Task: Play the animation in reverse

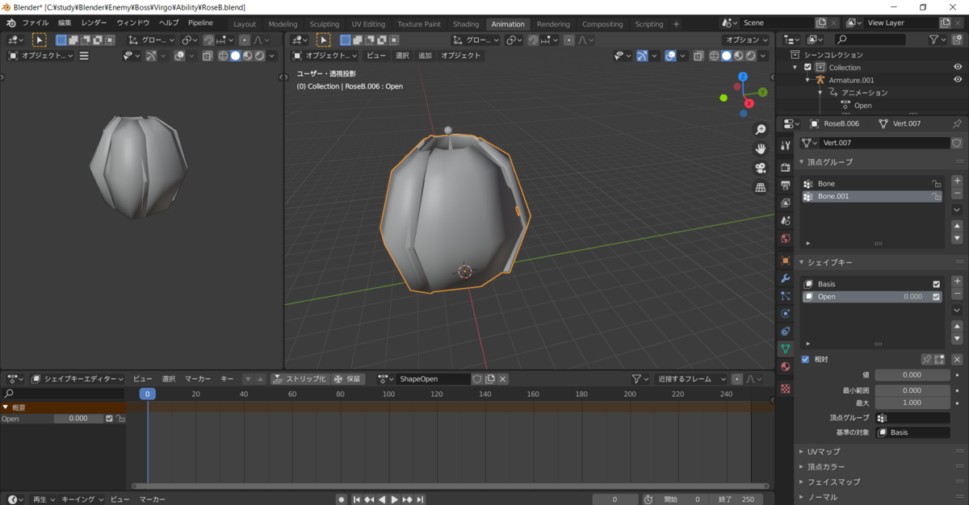Action: coord(382,499)
